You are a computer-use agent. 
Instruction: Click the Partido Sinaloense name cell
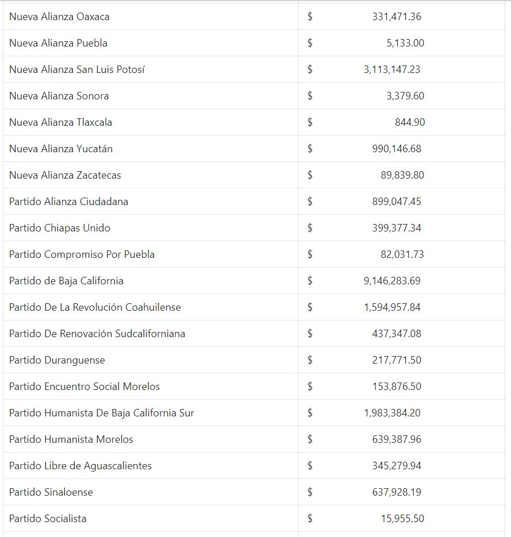click(51, 492)
